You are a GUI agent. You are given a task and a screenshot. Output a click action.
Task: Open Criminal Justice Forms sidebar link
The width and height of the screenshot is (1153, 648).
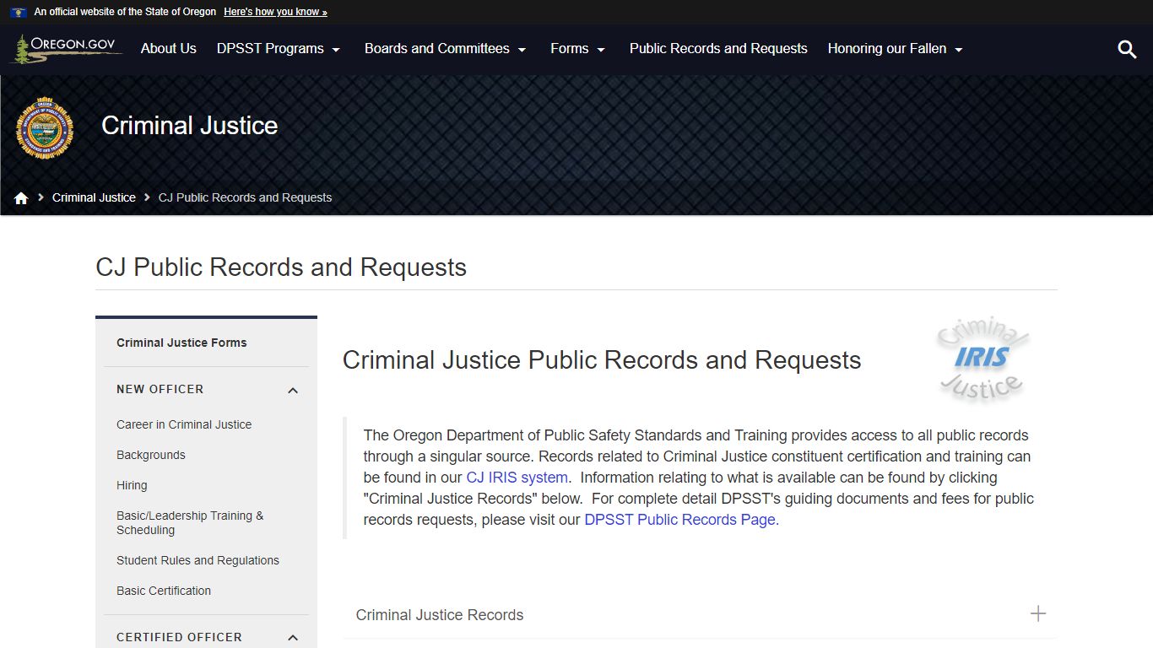pyautogui.click(x=181, y=343)
